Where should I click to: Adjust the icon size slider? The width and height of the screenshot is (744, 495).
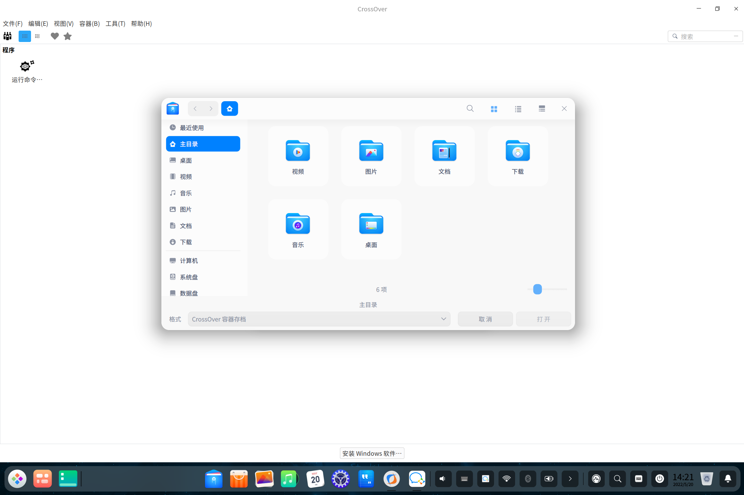coord(537,289)
